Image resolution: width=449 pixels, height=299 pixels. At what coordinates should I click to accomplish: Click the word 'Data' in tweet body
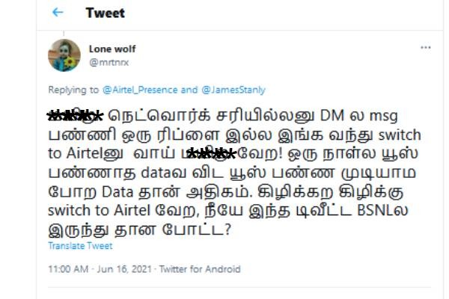click(x=117, y=191)
